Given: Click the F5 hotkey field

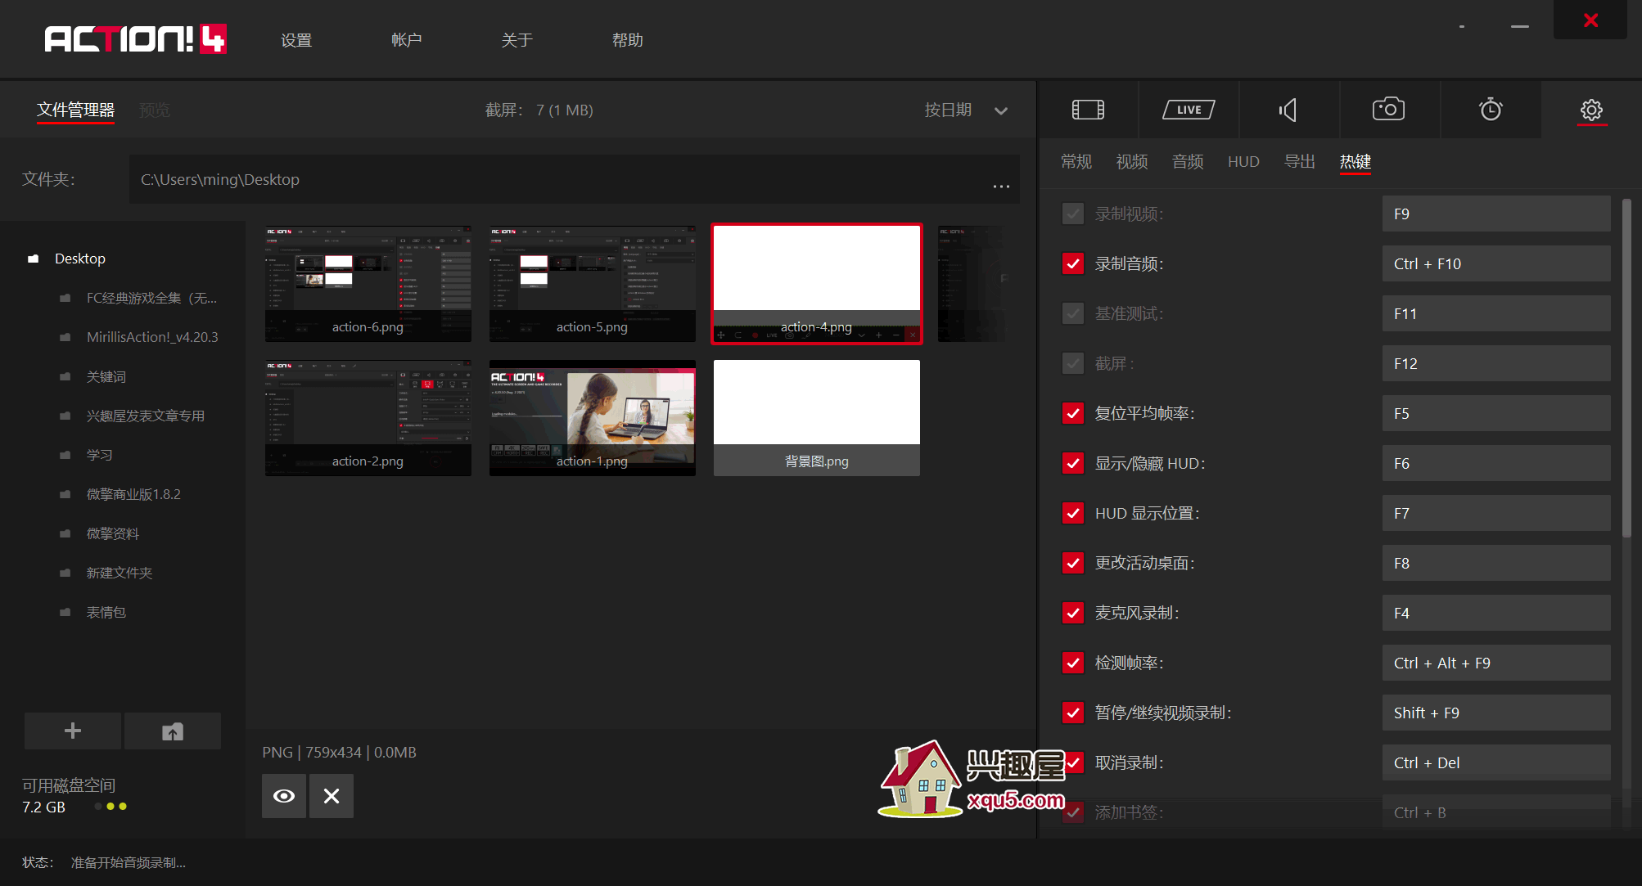Looking at the screenshot, I should [1496, 413].
